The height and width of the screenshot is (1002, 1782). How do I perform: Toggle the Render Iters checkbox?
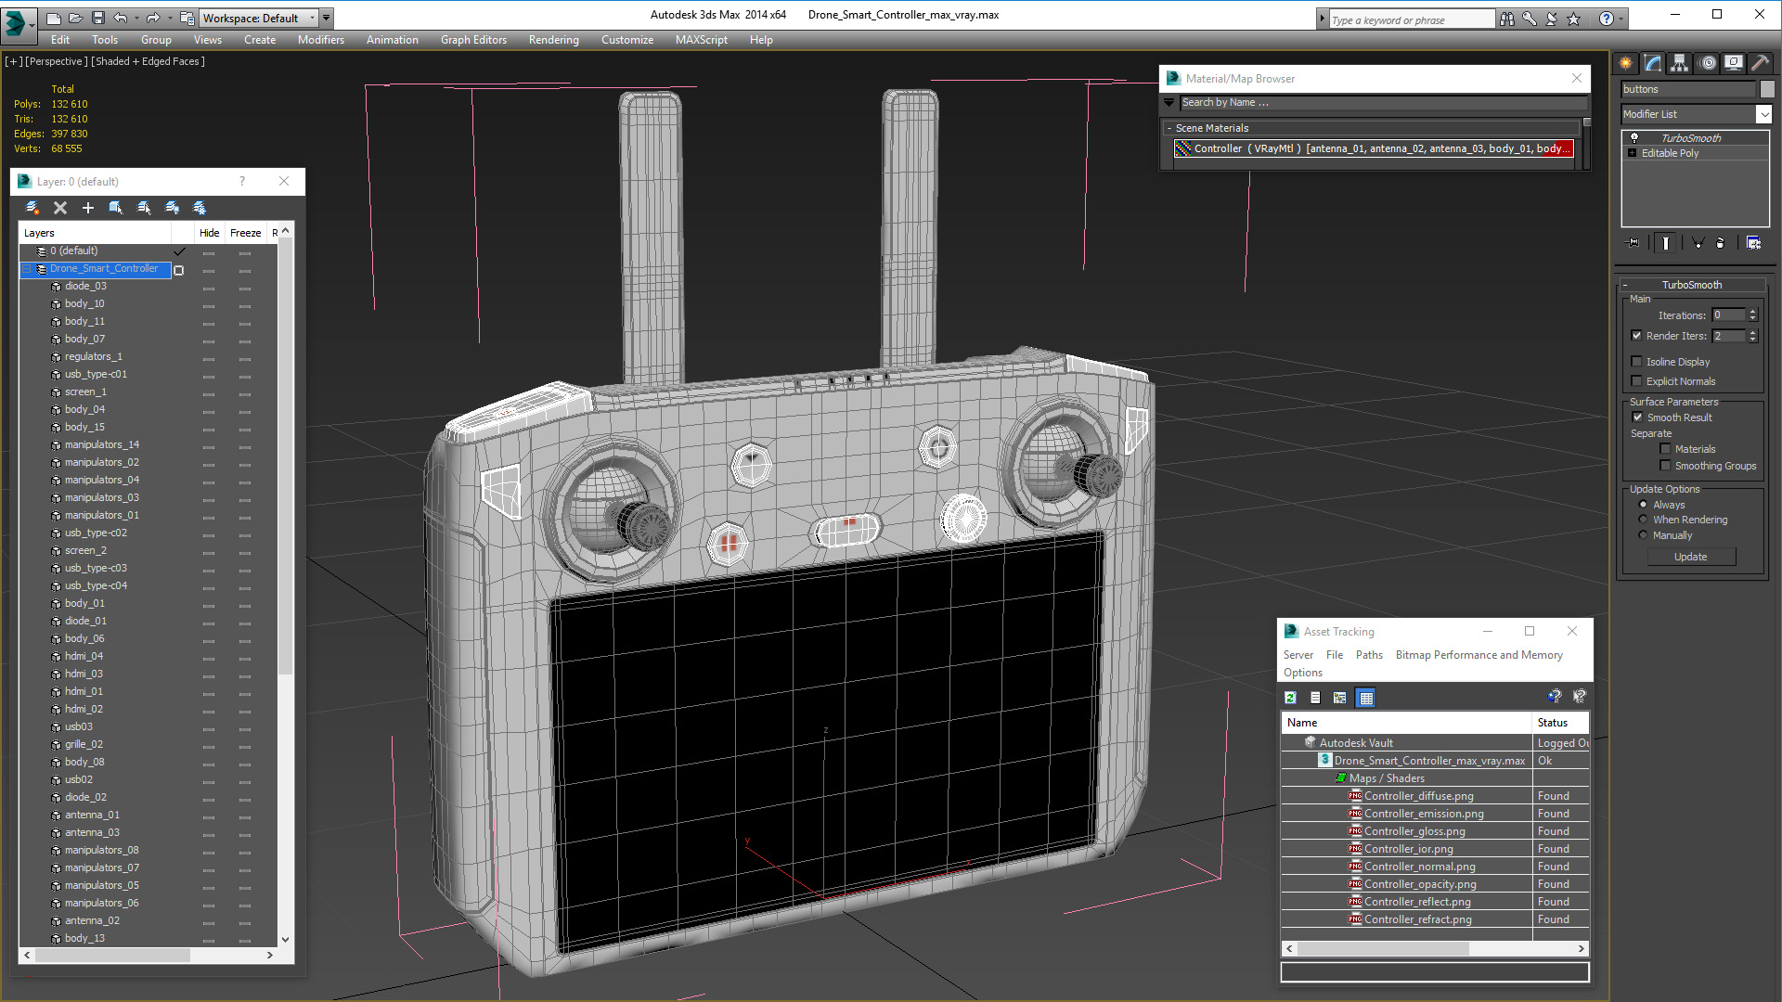tap(1636, 336)
